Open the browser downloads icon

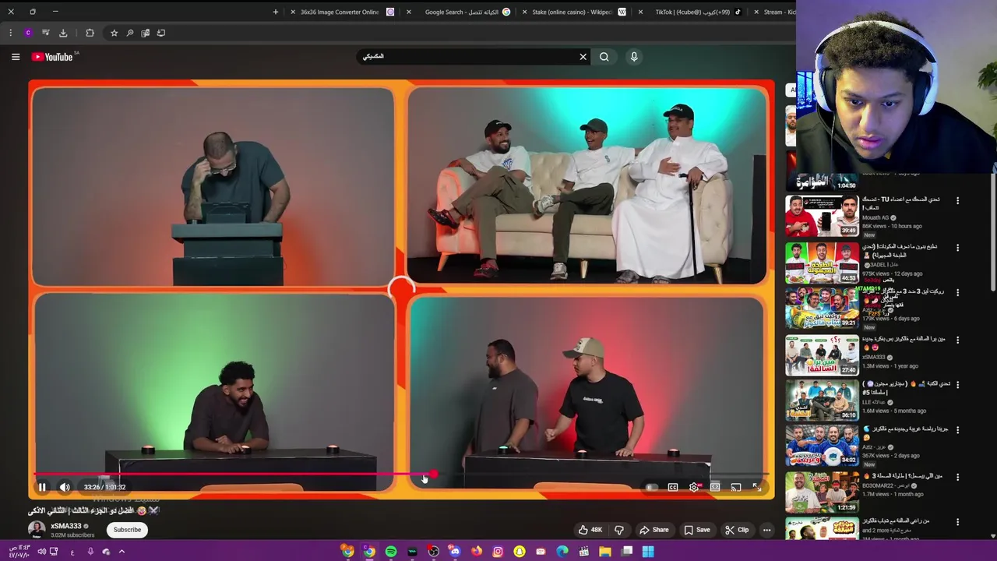[63, 33]
